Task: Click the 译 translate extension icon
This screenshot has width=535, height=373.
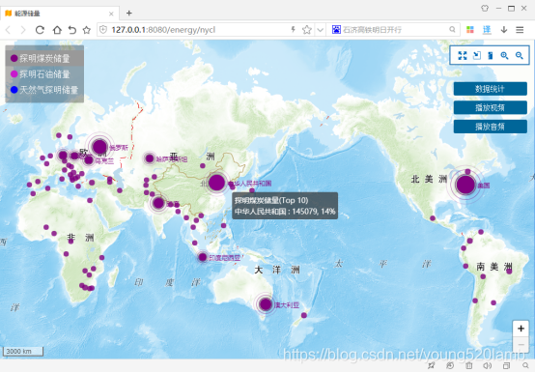Action: 487,30
